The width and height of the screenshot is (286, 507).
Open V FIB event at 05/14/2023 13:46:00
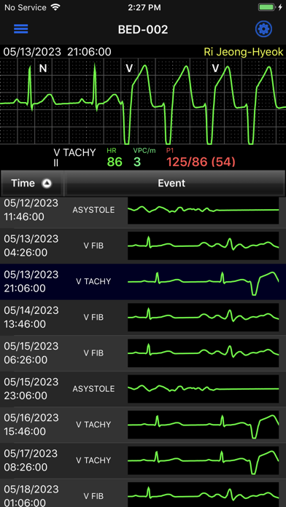143,317
